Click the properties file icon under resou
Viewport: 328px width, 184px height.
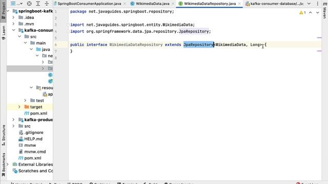(45, 94)
